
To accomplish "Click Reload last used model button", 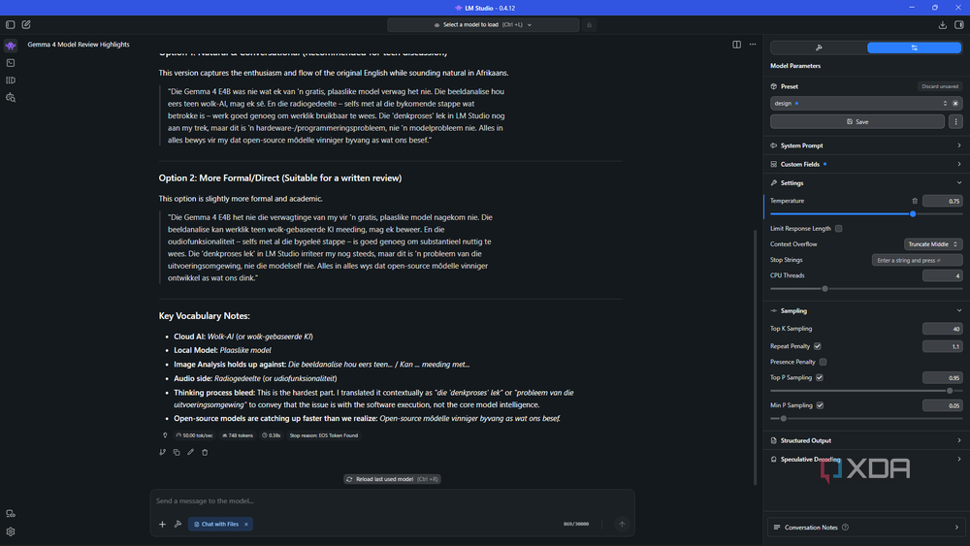I will click(x=392, y=479).
